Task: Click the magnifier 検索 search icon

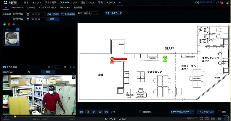Action: pyautogui.click(x=6, y=2)
